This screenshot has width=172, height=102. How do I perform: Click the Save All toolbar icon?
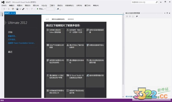[x=23, y=9]
